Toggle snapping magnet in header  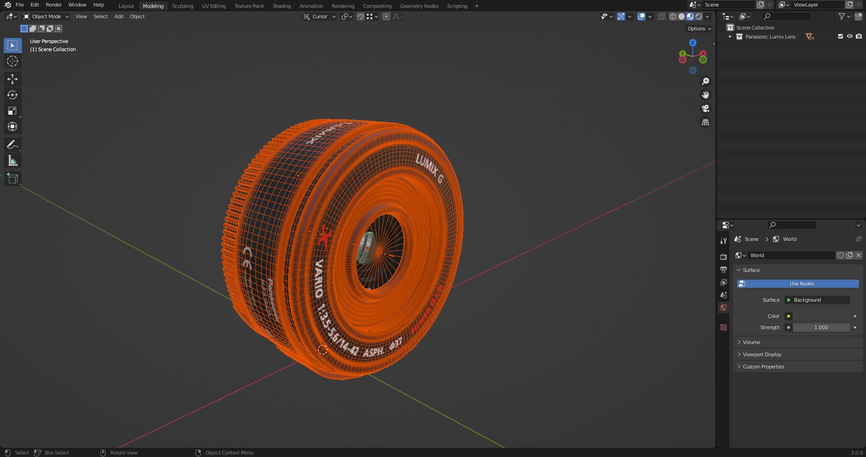point(360,17)
